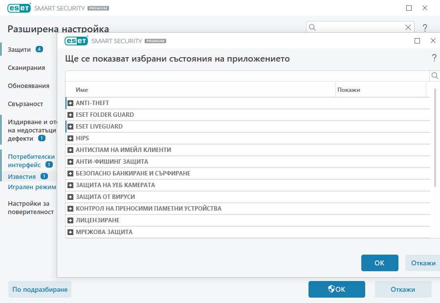The width and height of the screenshot is (440, 303).
Task: Click the magnifier icon in the Разширена настройка search bar
Action: 312,27
